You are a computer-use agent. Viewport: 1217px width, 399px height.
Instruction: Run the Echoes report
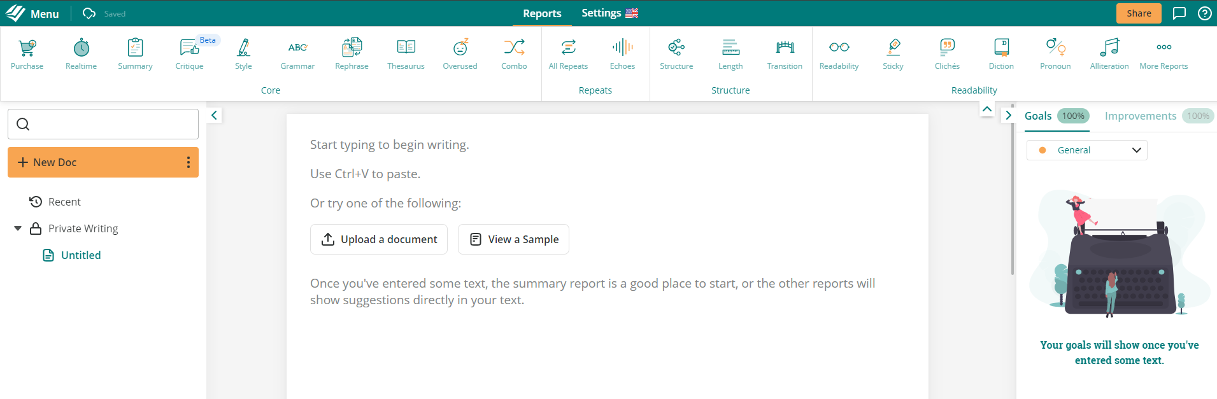(623, 54)
